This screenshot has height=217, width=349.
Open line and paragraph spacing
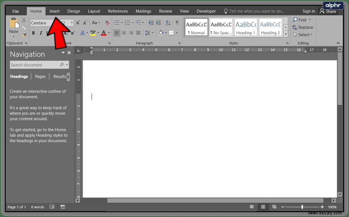pos(148,33)
